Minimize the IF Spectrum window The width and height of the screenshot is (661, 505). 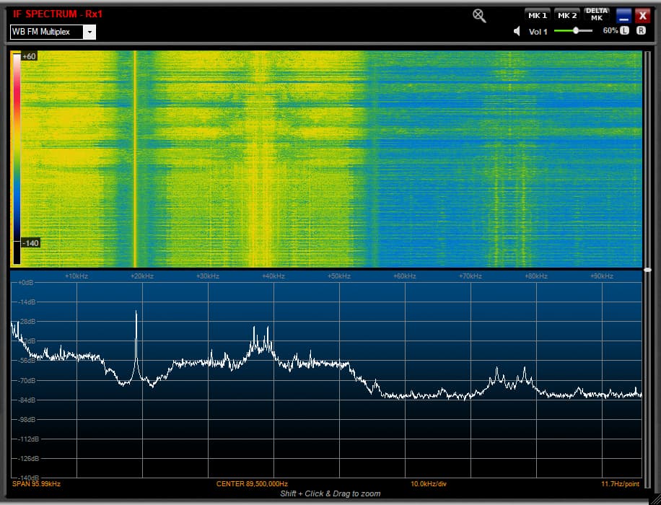pyautogui.click(x=623, y=16)
